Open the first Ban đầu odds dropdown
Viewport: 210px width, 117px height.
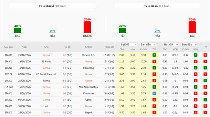[148, 44]
